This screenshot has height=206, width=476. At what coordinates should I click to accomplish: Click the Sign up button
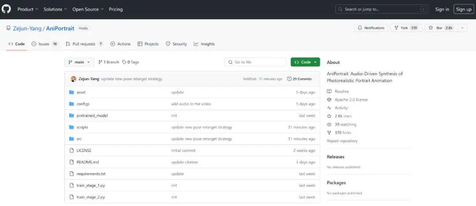(x=464, y=9)
